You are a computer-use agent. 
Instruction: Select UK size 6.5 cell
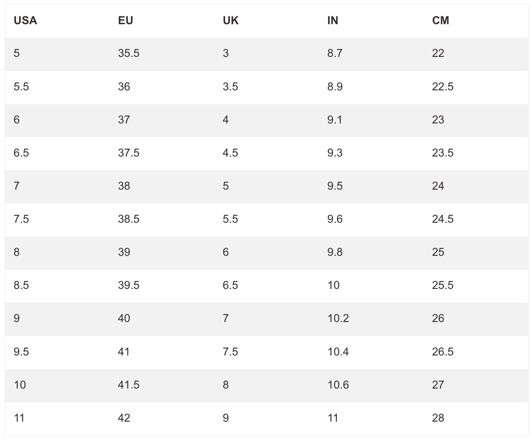point(230,285)
